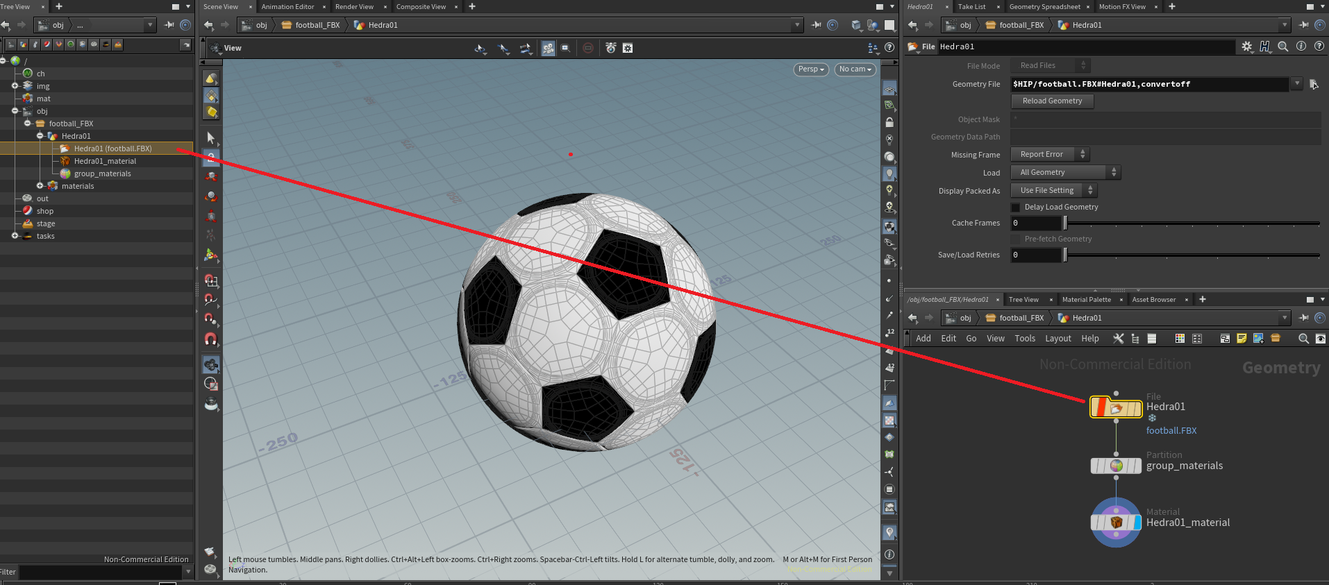Switch to the Geometry Spreadsheet tab
1329x585 pixels.
click(x=1044, y=7)
